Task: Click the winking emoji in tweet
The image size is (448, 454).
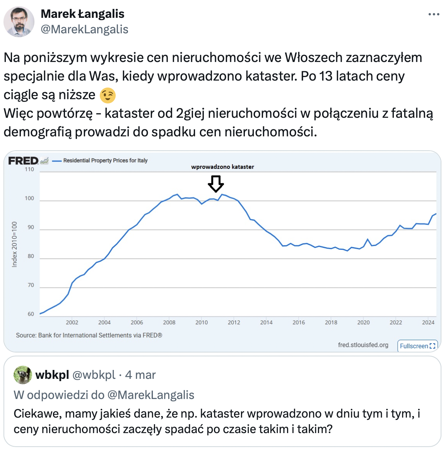Action: pyautogui.click(x=108, y=95)
